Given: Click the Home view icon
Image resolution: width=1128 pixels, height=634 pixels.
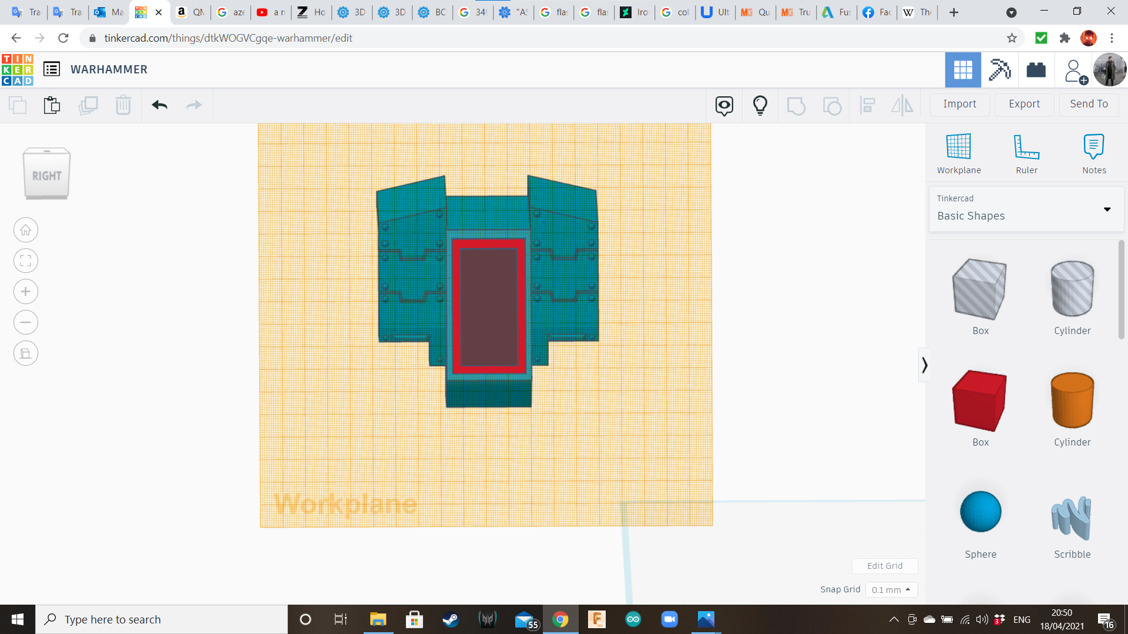Looking at the screenshot, I should pos(26,230).
